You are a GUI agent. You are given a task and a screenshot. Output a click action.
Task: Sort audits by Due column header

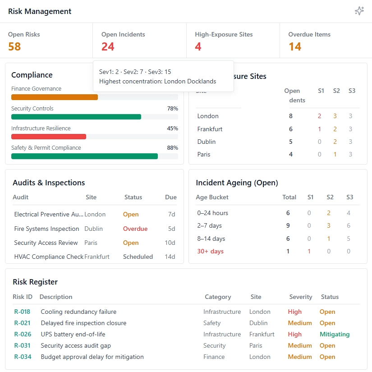pos(170,197)
